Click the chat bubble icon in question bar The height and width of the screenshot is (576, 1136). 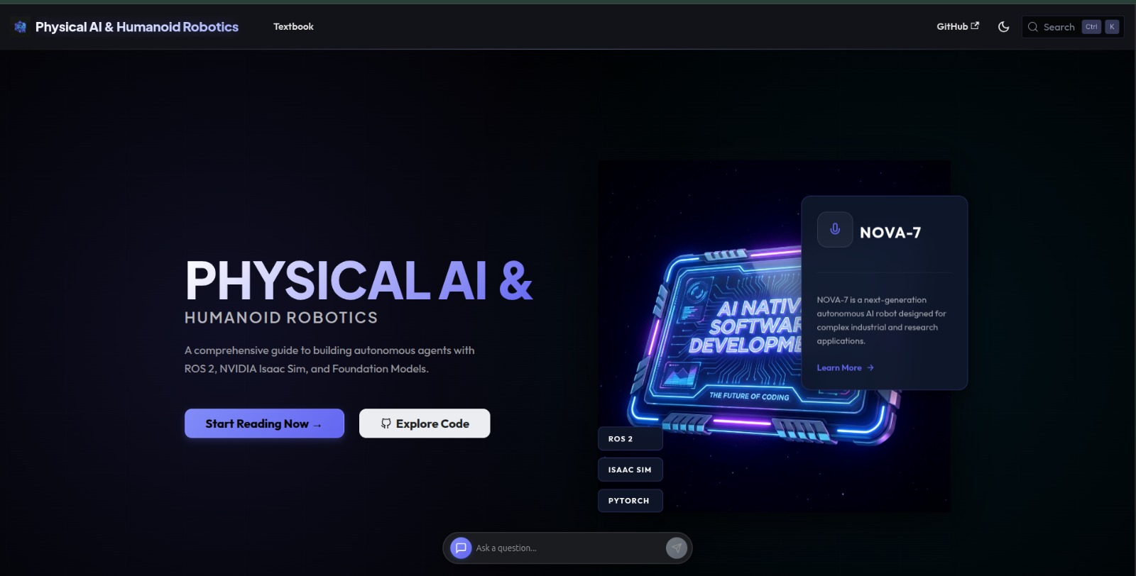pyautogui.click(x=461, y=548)
